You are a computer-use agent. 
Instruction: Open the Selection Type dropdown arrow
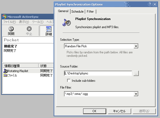coord(136,46)
